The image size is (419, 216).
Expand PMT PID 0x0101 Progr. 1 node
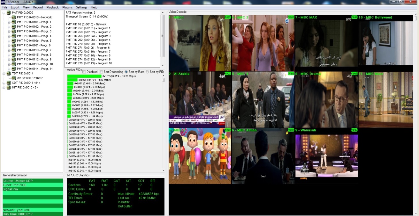pos(9,22)
